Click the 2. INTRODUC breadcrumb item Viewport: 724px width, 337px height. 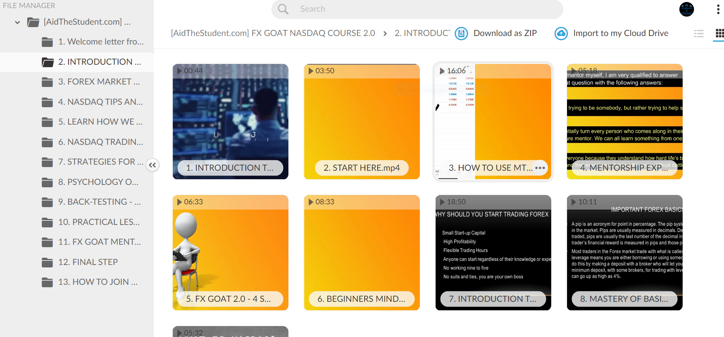(422, 33)
